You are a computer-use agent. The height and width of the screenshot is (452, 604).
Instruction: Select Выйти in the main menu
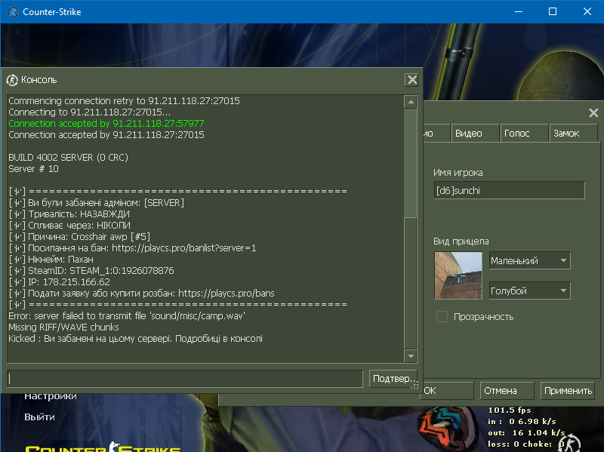click(39, 417)
